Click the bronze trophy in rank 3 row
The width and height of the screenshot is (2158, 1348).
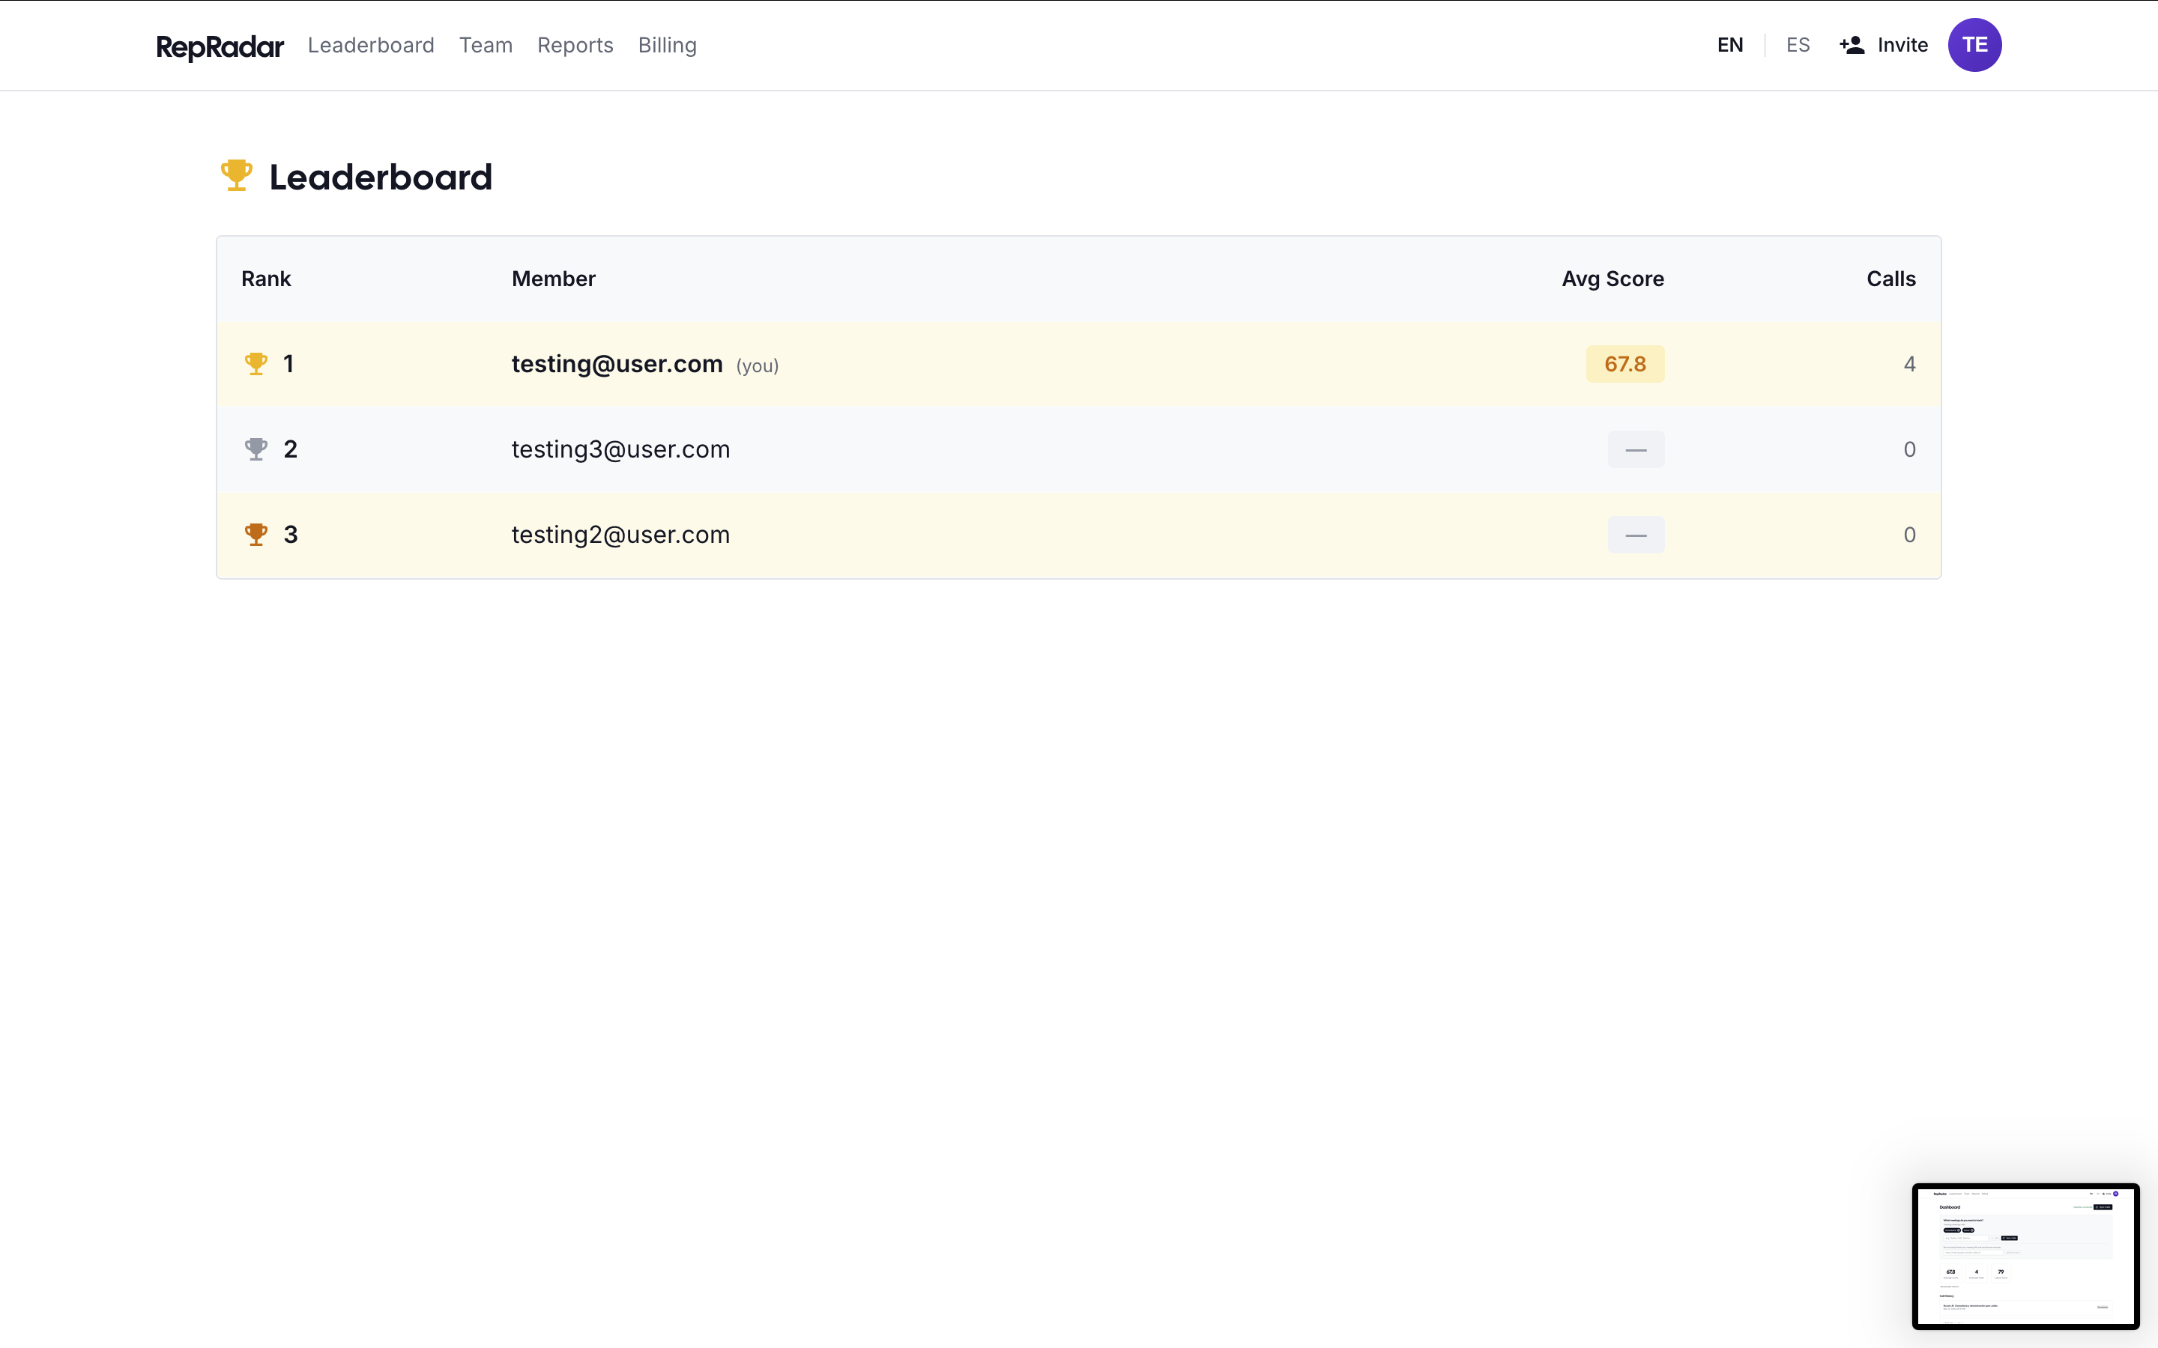tap(256, 535)
